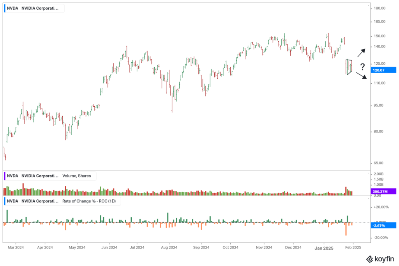This screenshot has width=399, height=266.
Task: Click the bold Jan 2025 date label
Action: pos(324,248)
